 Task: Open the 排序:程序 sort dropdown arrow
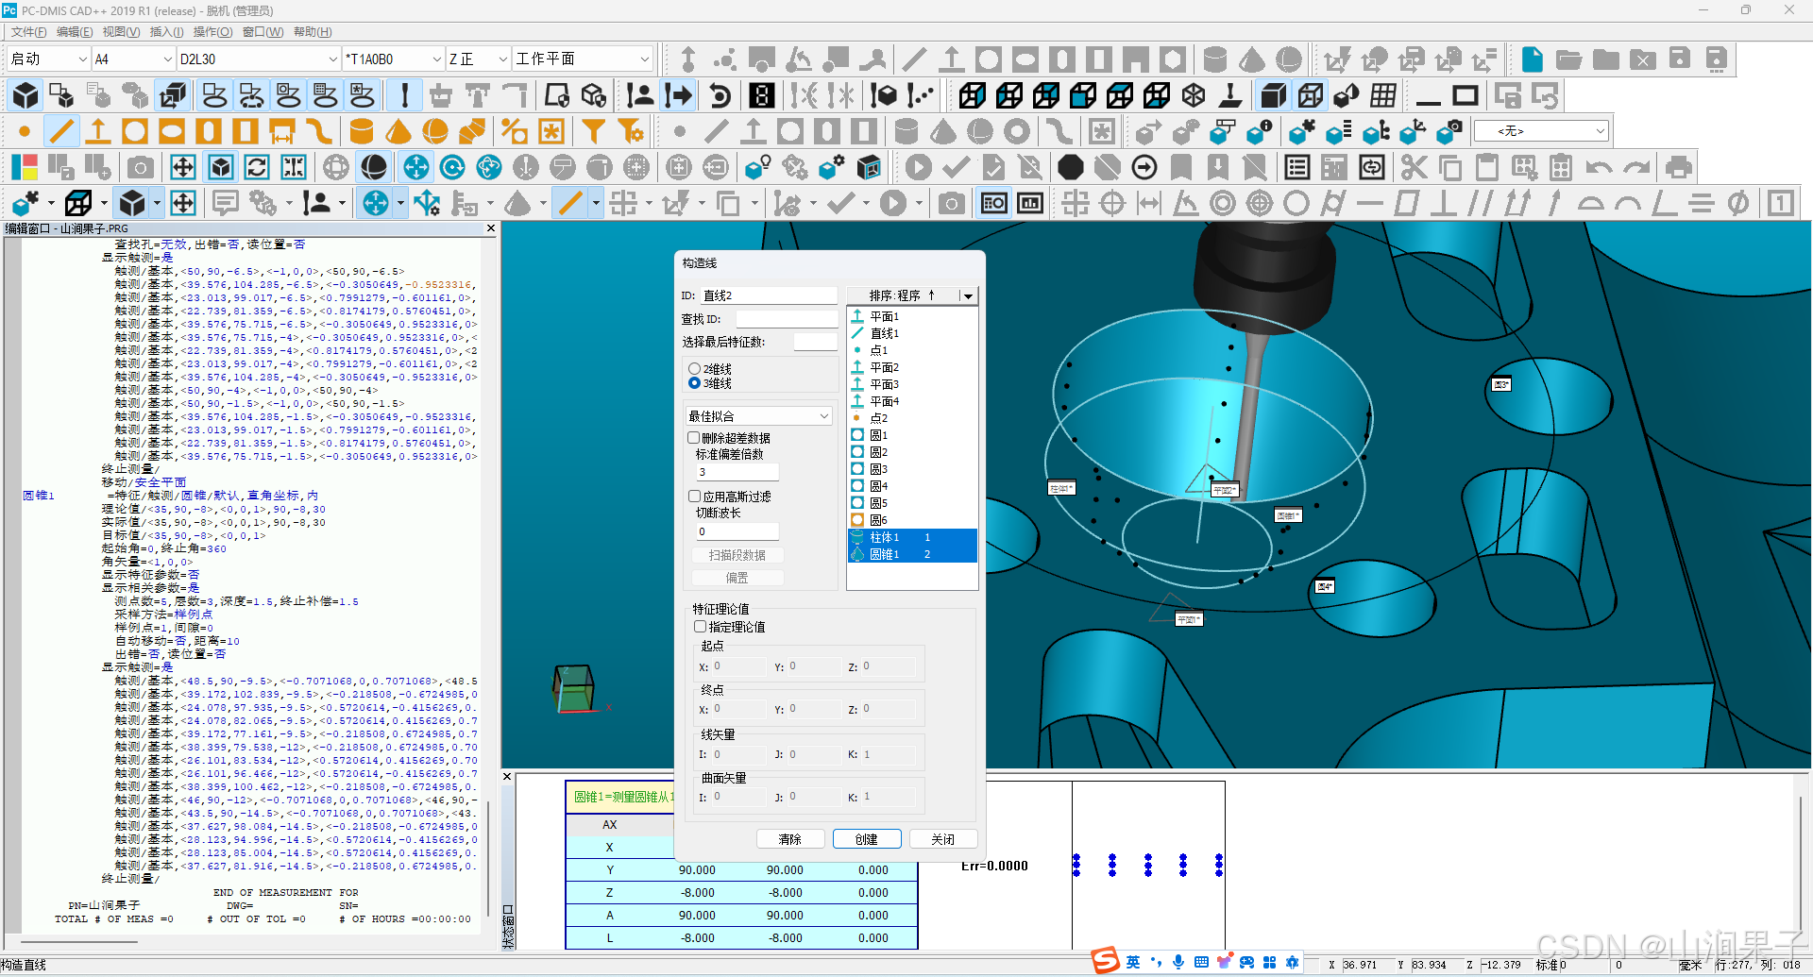(968, 295)
